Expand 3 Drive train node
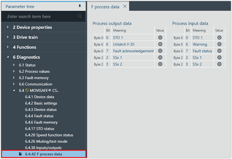Screen dimensions: 232x159 (8, 37)
